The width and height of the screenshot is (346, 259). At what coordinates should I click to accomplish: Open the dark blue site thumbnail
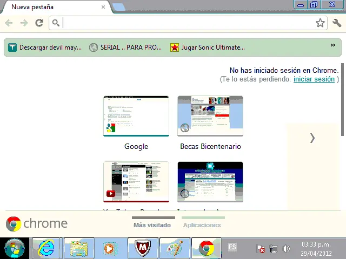coord(210,182)
